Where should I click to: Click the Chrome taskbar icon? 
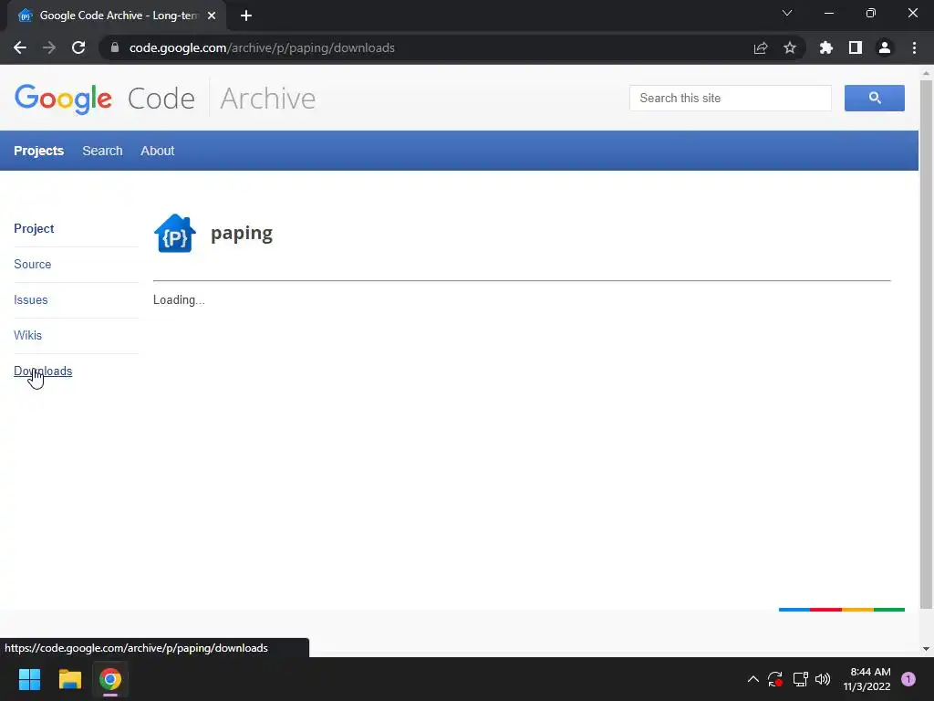click(x=110, y=679)
